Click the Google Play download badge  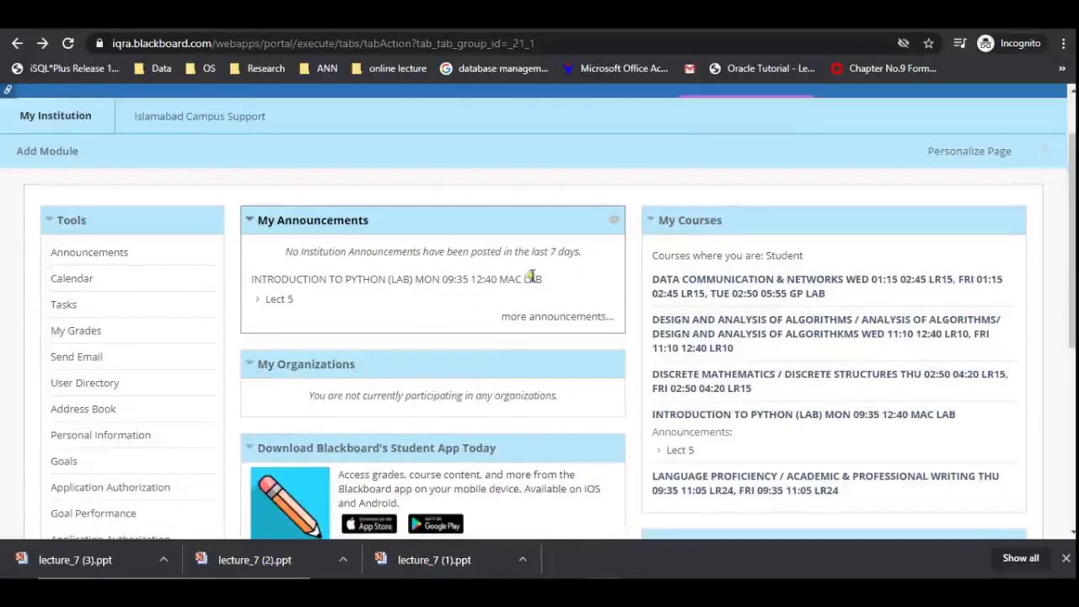coord(436,524)
